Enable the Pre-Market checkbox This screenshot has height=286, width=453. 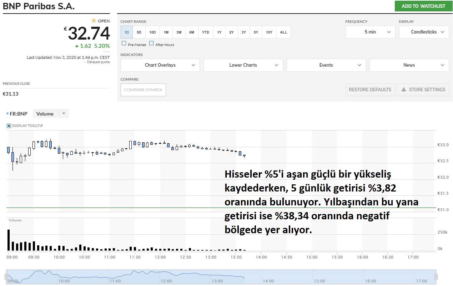point(124,44)
